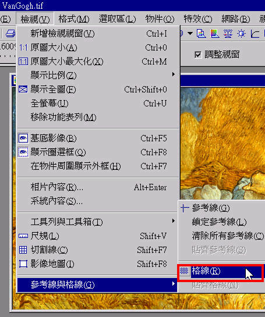Select 原圖大小(A) menu entry
Screen dimensions: 265x317
point(98,48)
